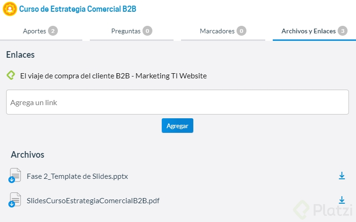The image size is (356, 222).
Task: Click the course badge icon beside the title
Action: click(10, 9)
